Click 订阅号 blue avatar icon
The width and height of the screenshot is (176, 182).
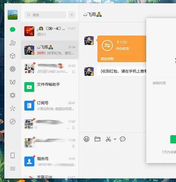[29, 105]
